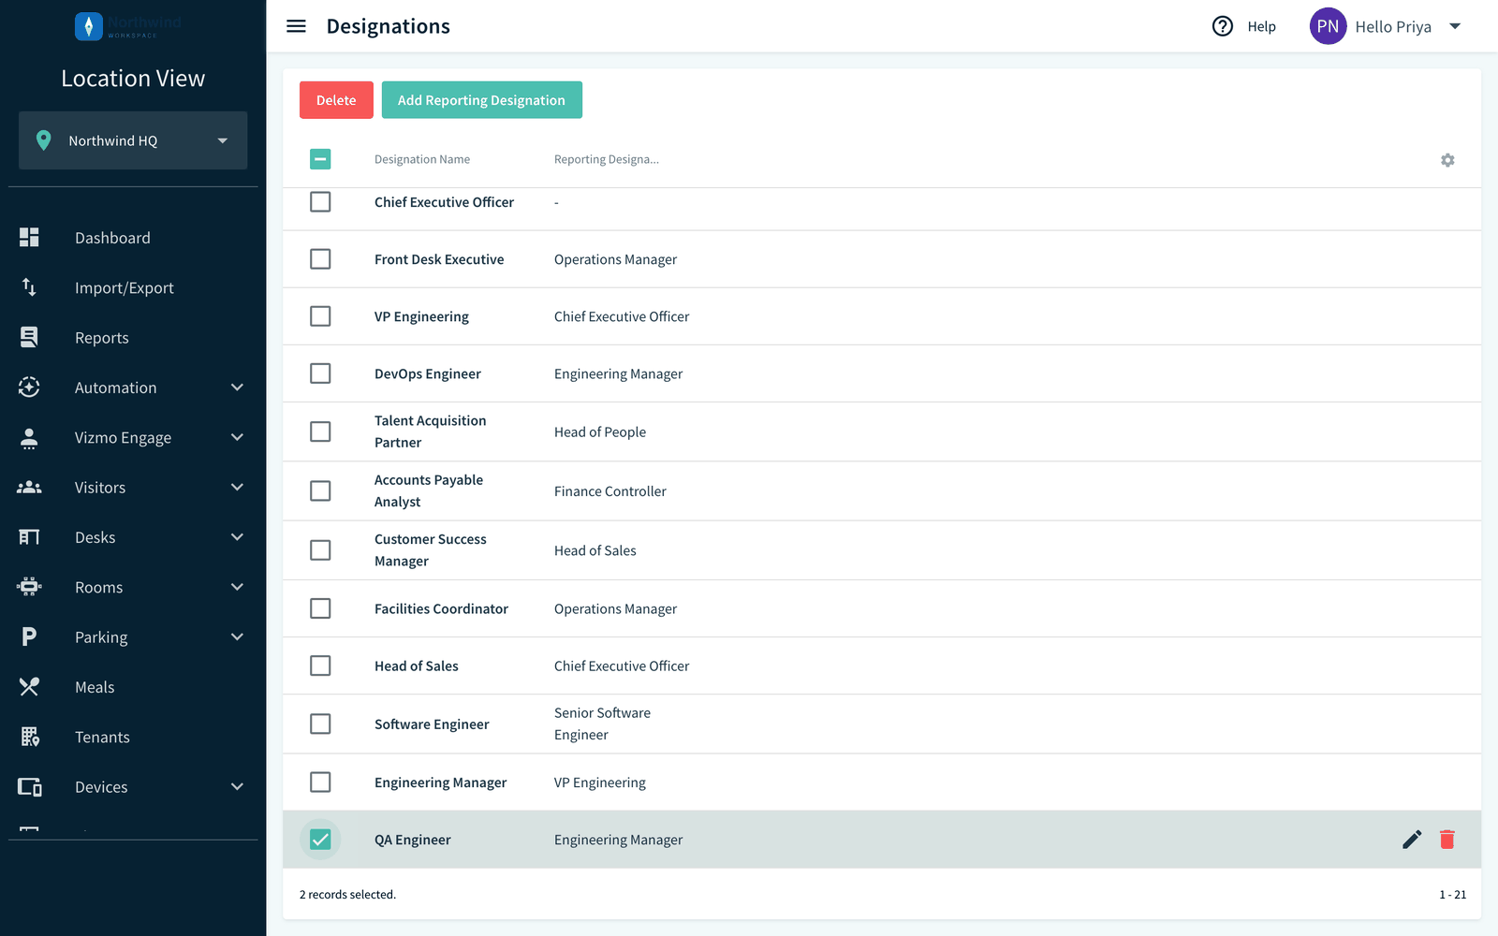Click the Reports icon in sidebar
This screenshot has width=1498, height=936.
point(29,337)
